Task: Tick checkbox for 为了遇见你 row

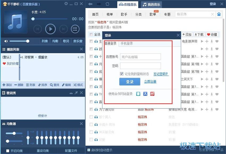Action: [x=91, y=109]
